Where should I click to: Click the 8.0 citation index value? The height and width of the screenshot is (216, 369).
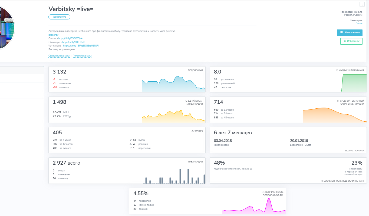click(218, 72)
